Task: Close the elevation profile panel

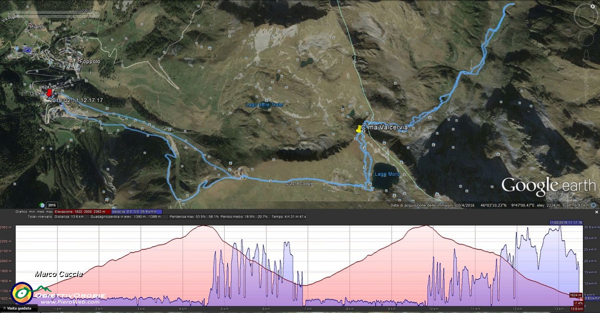Action: (596, 212)
